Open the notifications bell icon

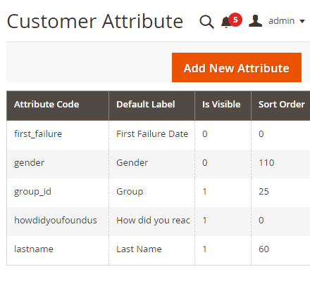click(226, 22)
